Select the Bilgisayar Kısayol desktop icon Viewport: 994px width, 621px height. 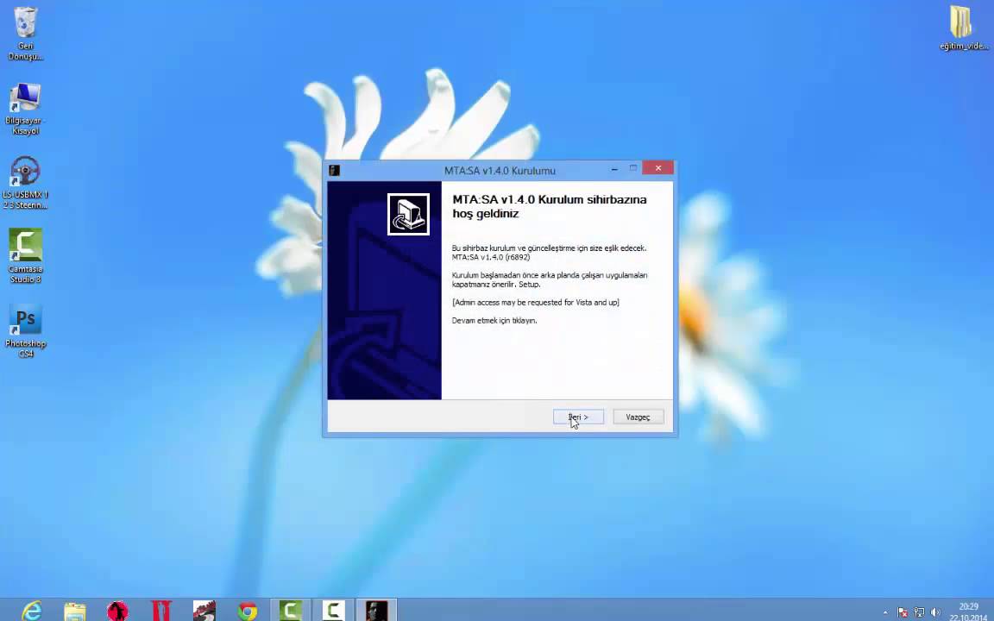25,109
